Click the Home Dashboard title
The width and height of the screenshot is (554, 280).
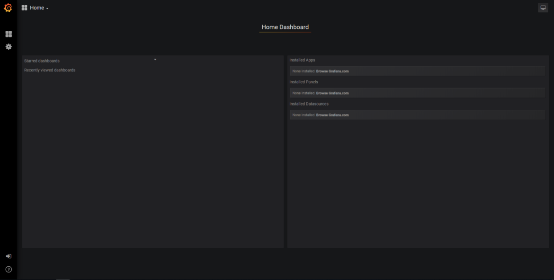pyautogui.click(x=285, y=27)
